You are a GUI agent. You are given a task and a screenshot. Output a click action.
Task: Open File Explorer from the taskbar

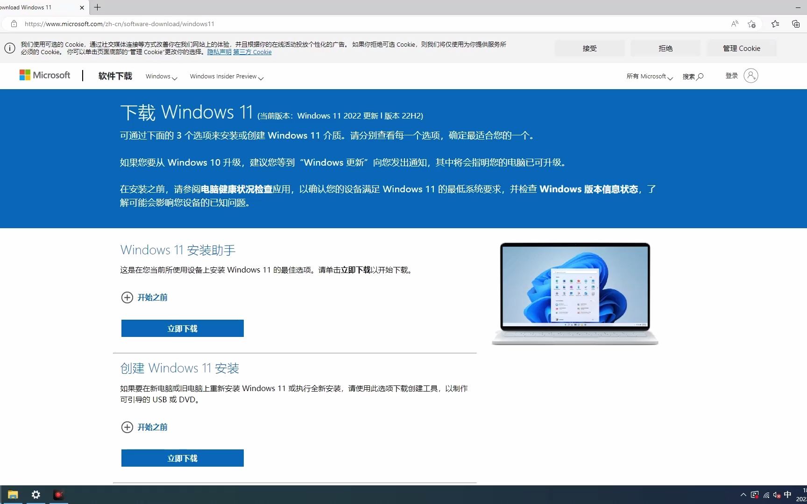point(13,495)
